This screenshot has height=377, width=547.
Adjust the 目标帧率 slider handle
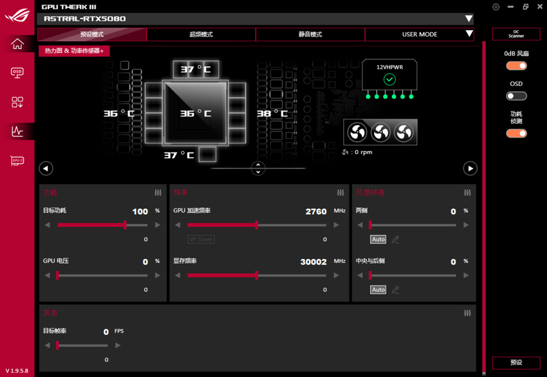click(57, 346)
